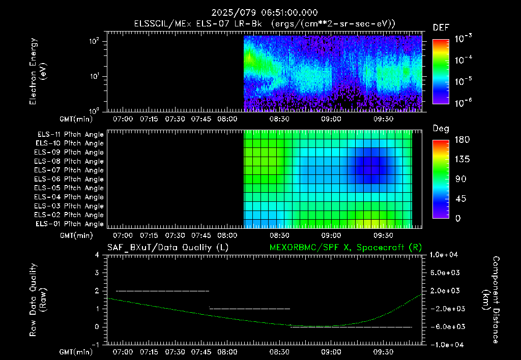The image size is (521, 360).
Task: Click 'ELS-08 Pitch Angle' row label
Action: click(69, 161)
